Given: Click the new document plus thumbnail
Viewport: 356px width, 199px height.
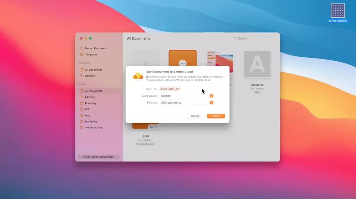Looking at the screenshot, I should pyautogui.click(x=145, y=59).
